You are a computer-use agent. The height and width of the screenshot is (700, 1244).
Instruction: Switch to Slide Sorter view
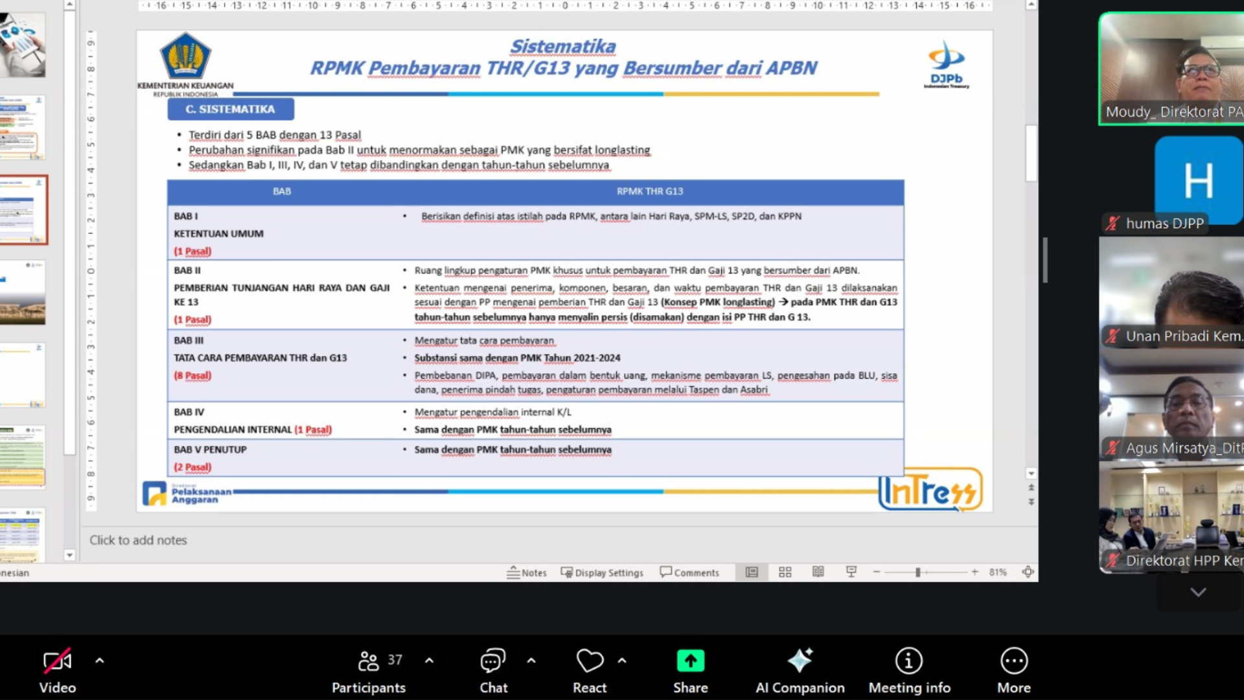point(785,572)
